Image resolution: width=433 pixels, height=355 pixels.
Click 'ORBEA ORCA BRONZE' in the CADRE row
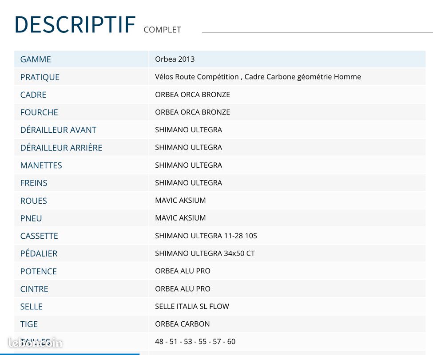coord(192,95)
